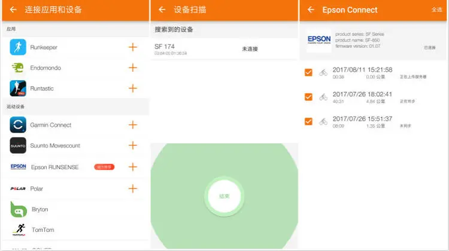
Task: Tap the Endomondo label
Action: pyautogui.click(x=45, y=68)
